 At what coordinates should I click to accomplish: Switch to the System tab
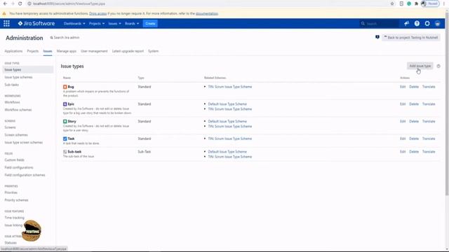(153, 51)
